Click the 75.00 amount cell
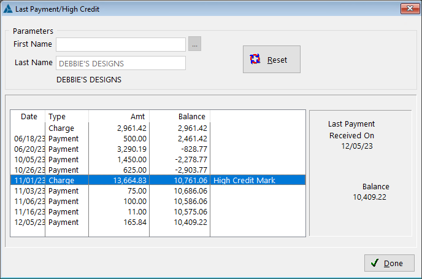 pos(137,191)
